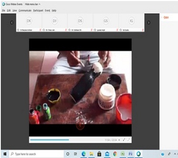Click the video fullscreen arrows icon
Viewport: 178px width, 158px height.
(x=128, y=140)
